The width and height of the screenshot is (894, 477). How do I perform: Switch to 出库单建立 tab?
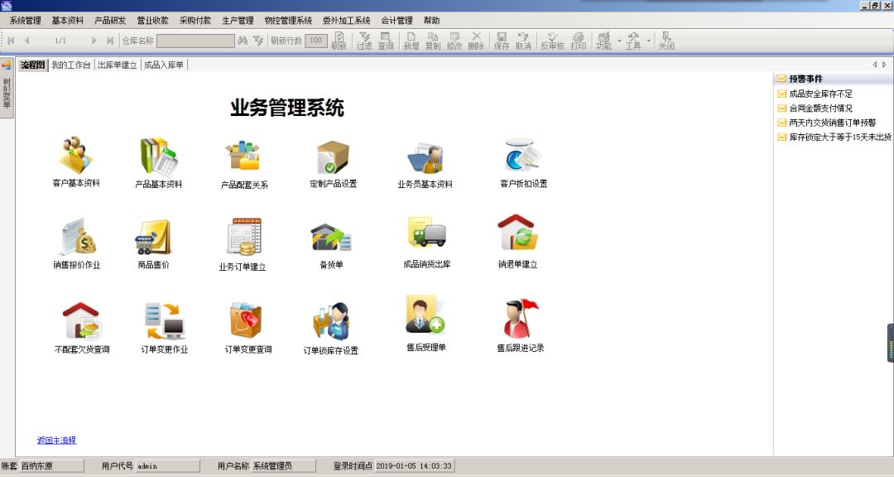pyautogui.click(x=117, y=65)
